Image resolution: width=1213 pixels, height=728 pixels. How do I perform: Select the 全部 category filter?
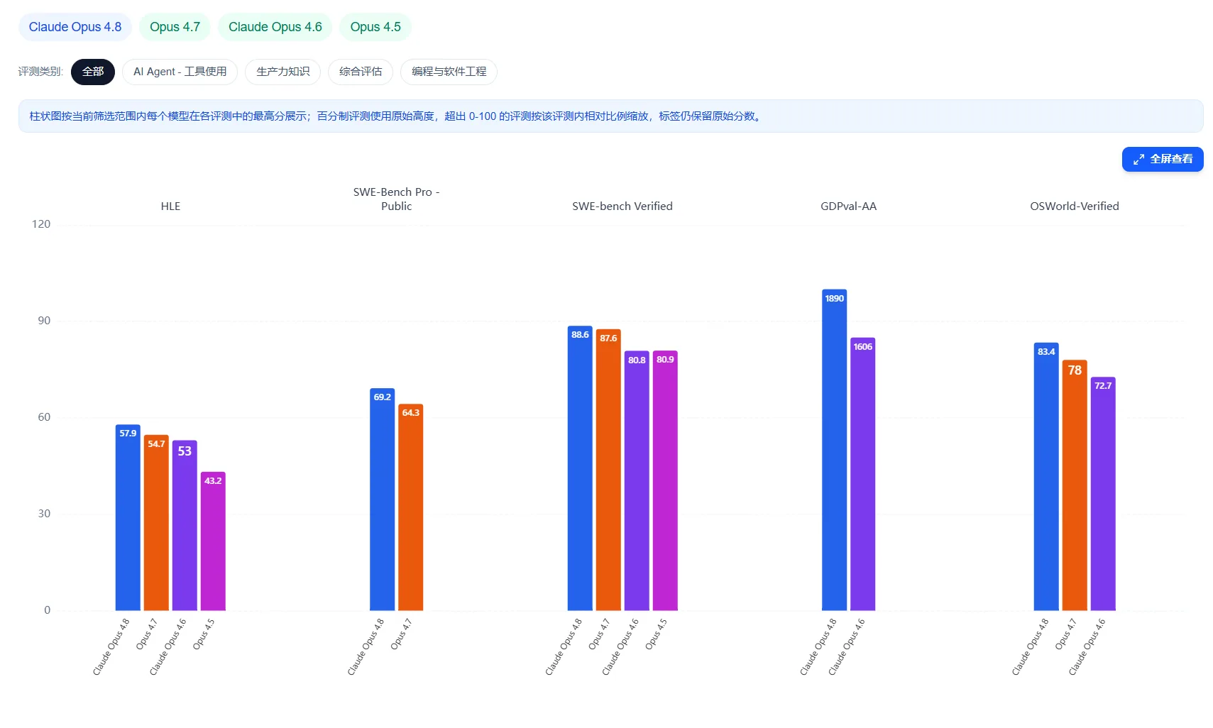(x=93, y=72)
